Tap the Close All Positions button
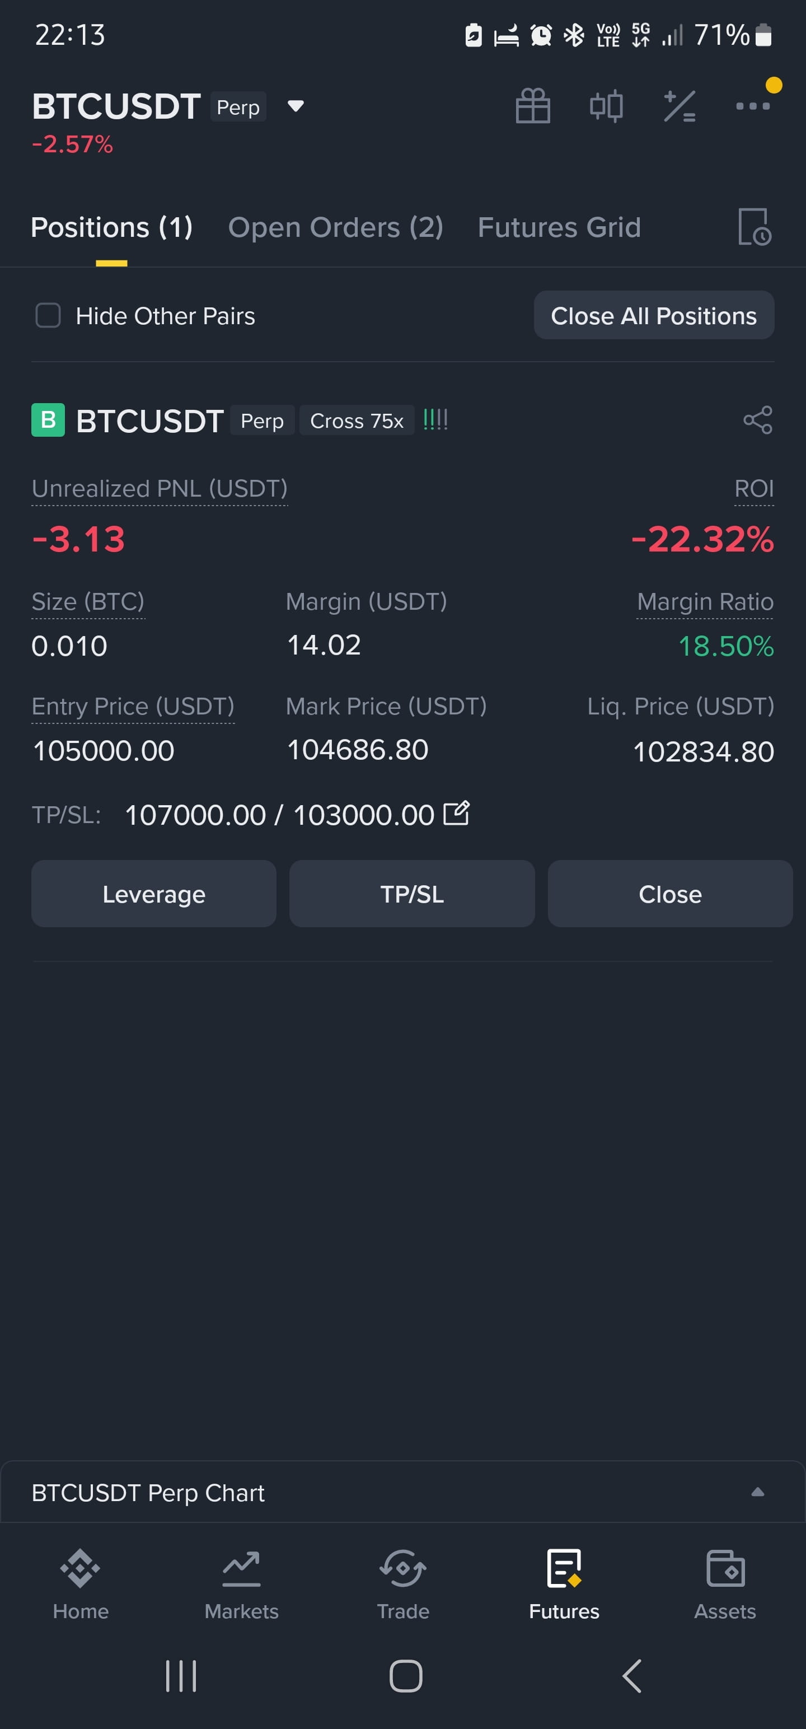The image size is (806, 1729). coord(654,315)
